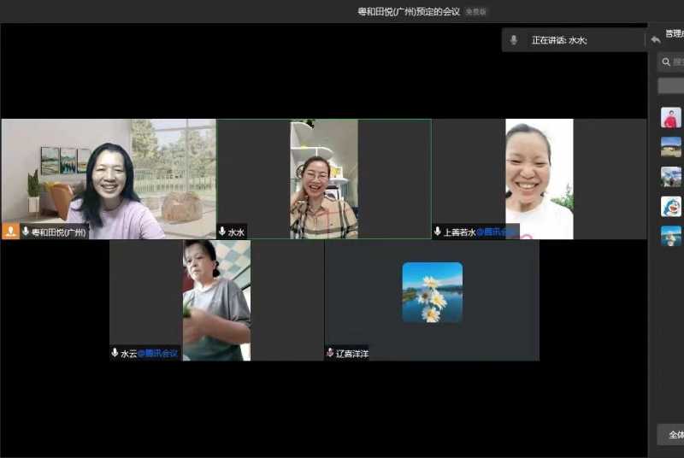This screenshot has height=458, width=684.
Task: Select the 水云 participant video tile
Action: (216, 300)
